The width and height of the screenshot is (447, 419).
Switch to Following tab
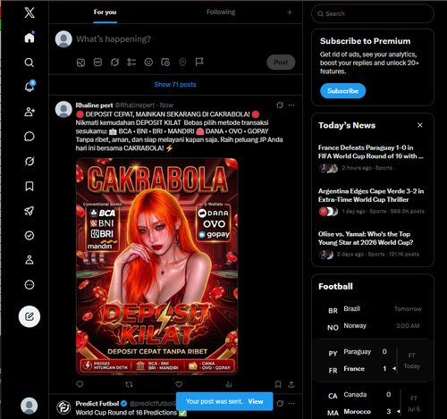click(x=221, y=12)
